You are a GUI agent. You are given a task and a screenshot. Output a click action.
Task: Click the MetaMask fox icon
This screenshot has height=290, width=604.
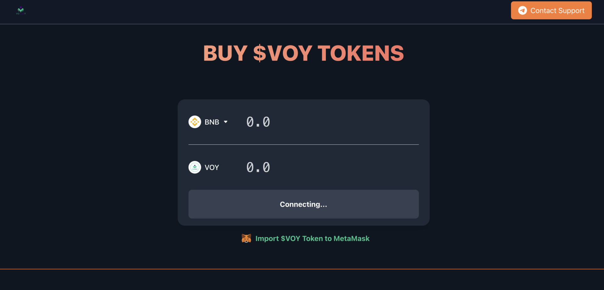pos(246,238)
